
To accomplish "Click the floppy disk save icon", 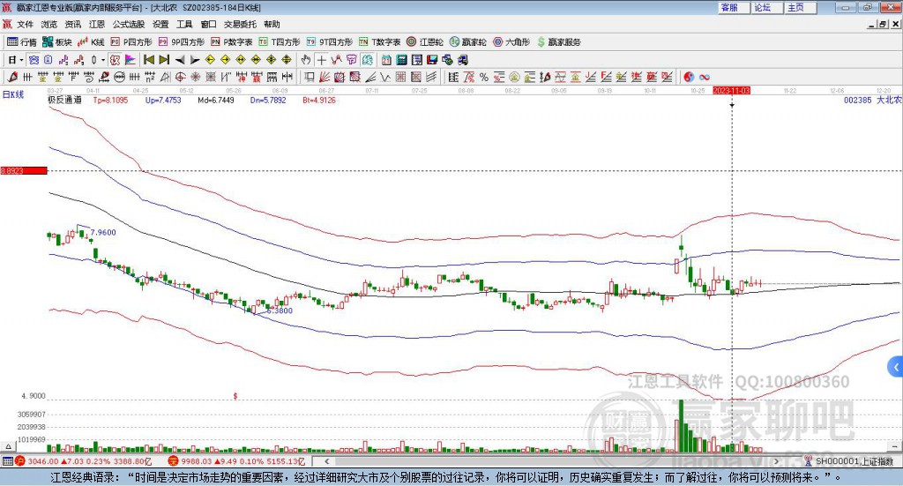I will click(x=432, y=59).
